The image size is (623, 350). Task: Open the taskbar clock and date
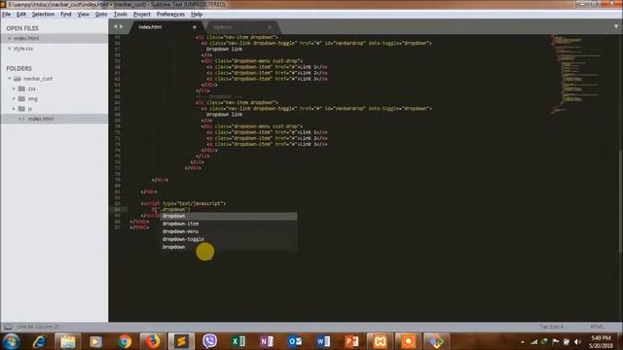click(601, 341)
